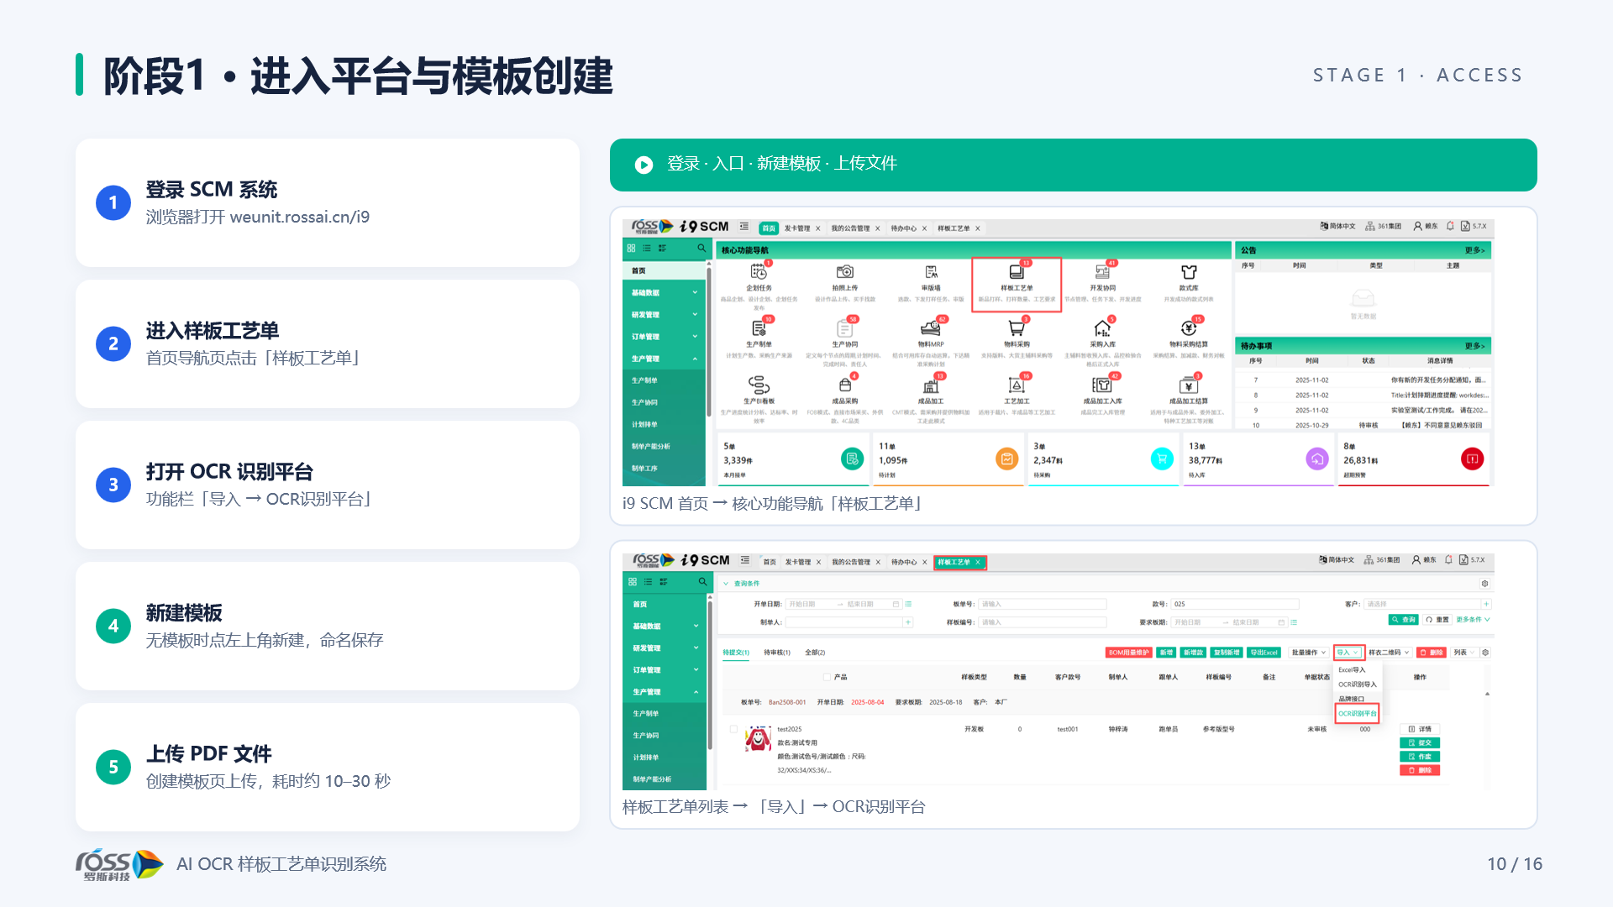This screenshot has height=907, width=1613.
Task: Select the 款式库 shirt icon
Action: 1189,272
